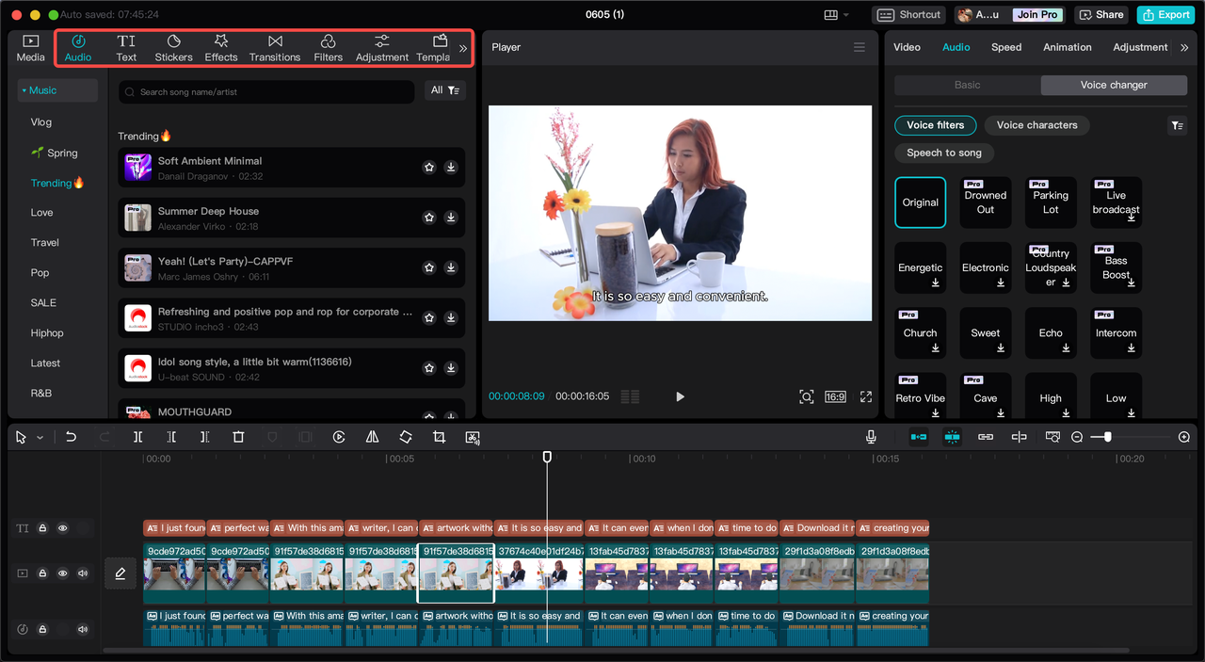1205x662 pixels.
Task: Click the audio extract icon after Crop
Action: tap(473, 437)
